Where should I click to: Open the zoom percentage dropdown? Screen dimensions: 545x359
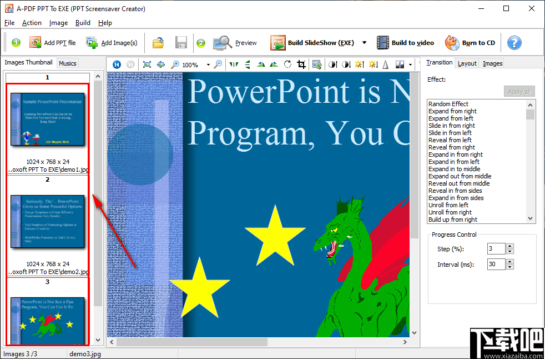208,64
